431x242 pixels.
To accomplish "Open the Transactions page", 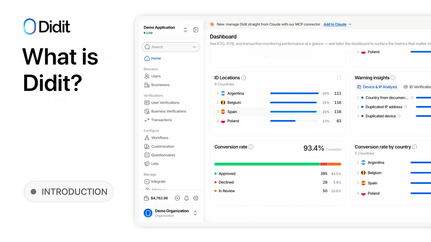I will pyautogui.click(x=171, y=120).
